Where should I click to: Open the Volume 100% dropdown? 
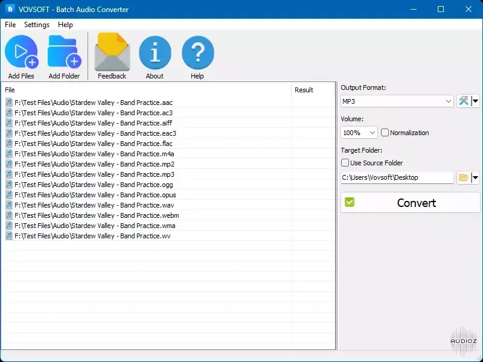coord(359,133)
